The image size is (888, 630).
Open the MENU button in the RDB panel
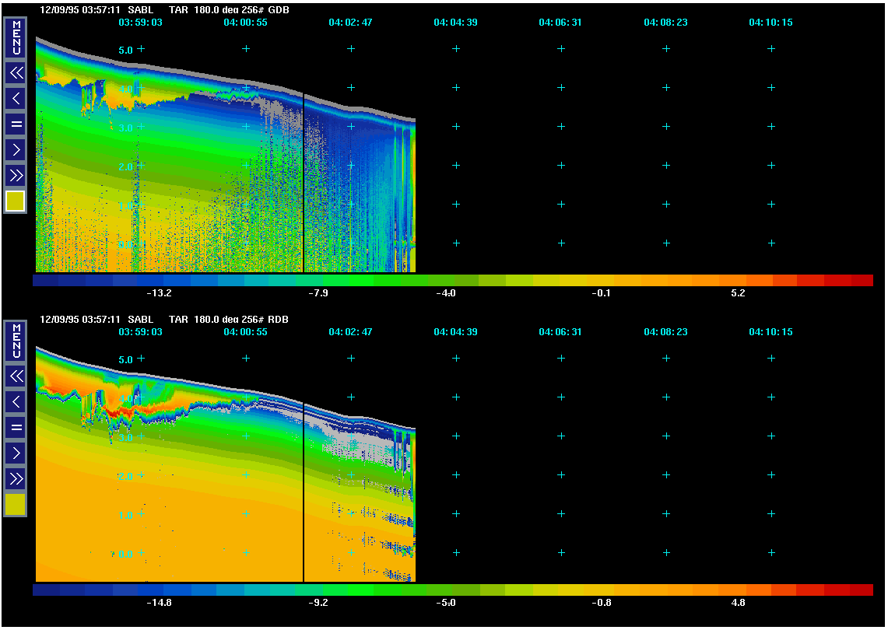[16, 341]
